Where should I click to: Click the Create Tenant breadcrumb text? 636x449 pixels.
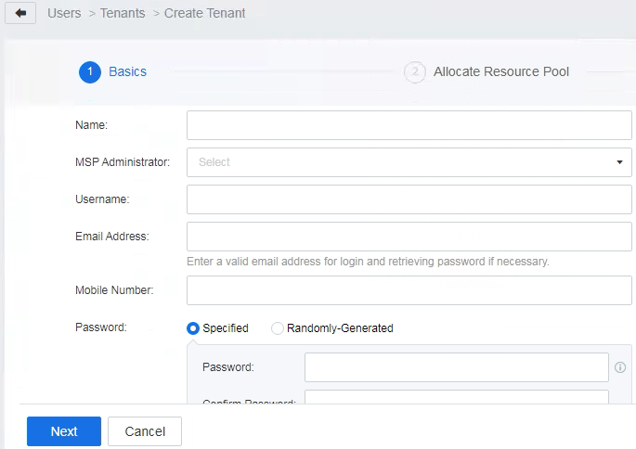(205, 14)
